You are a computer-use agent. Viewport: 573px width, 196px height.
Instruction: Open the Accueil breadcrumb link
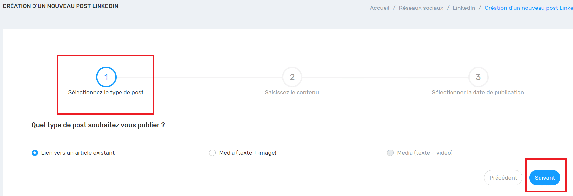click(x=380, y=8)
